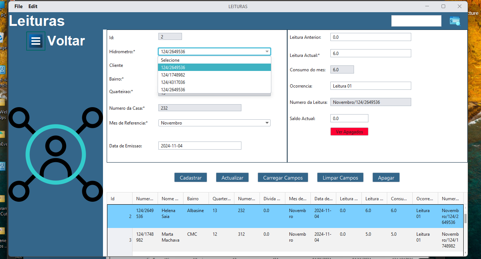
Task: Expand the Mes de Referencia dropdown
Action: point(267,123)
